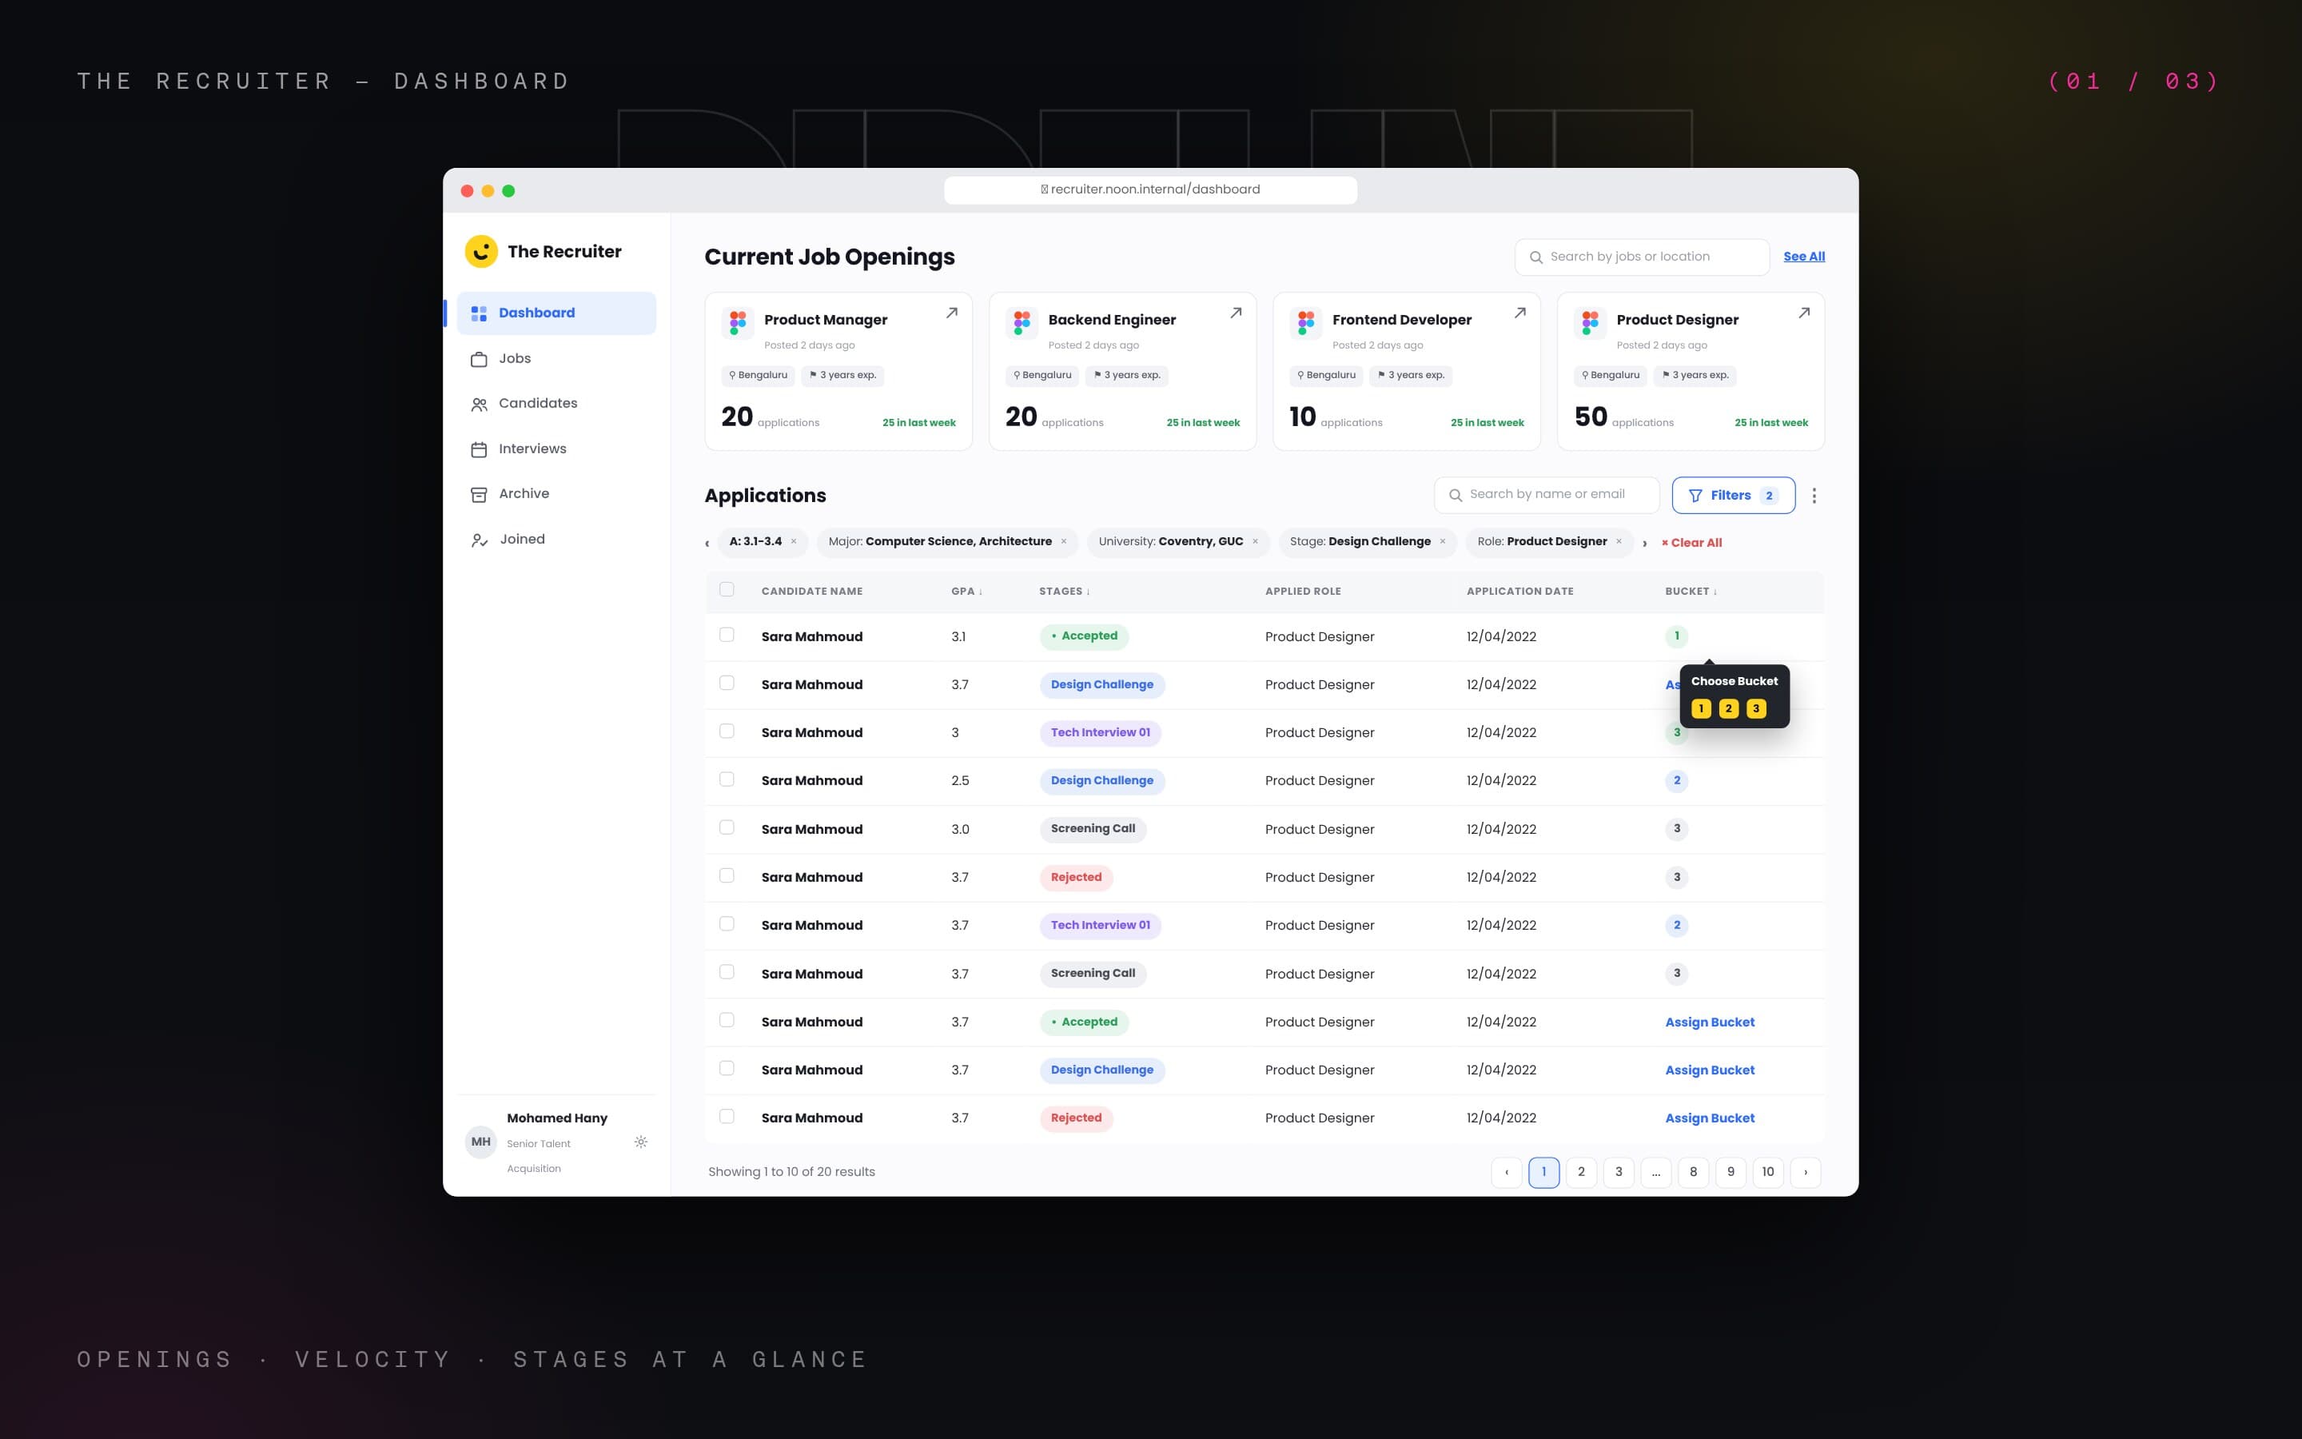The image size is (2302, 1439).
Task: Click the See All link
Action: (1803, 257)
